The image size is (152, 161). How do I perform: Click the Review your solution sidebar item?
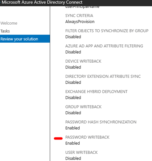pos(19,39)
